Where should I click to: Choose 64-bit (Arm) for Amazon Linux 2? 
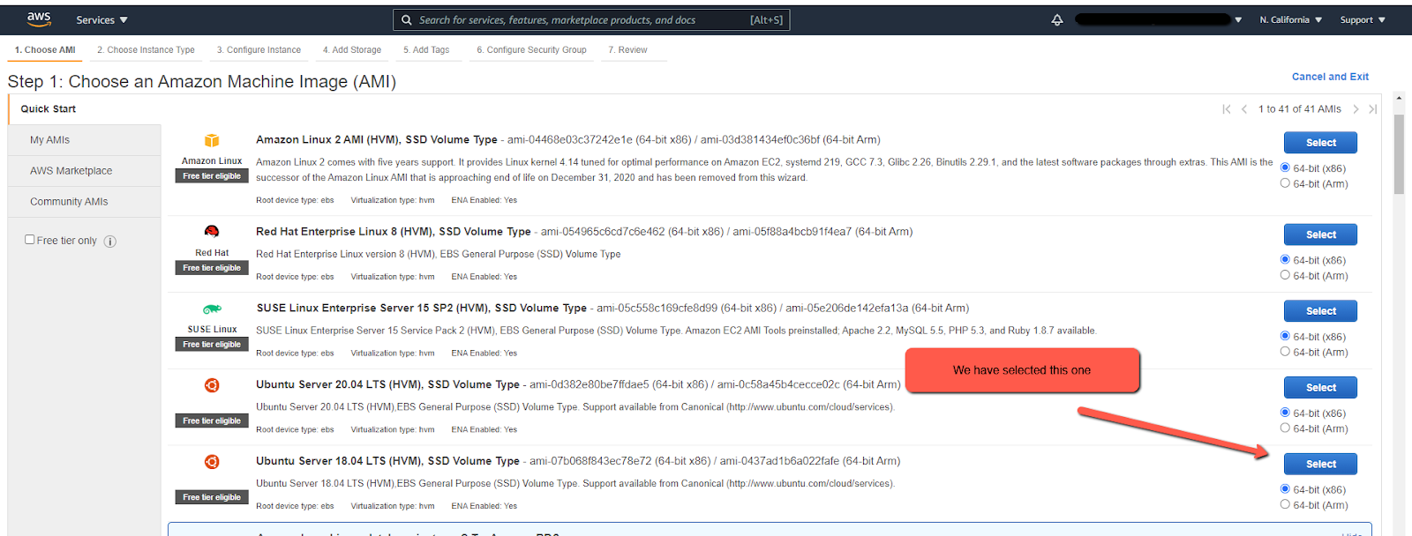coord(1285,183)
